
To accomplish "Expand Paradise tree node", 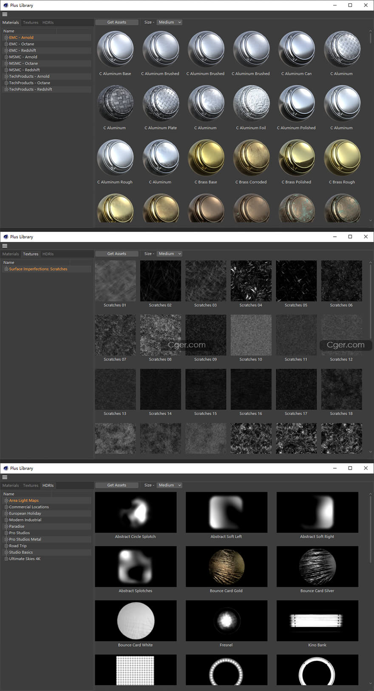I will [6, 526].
